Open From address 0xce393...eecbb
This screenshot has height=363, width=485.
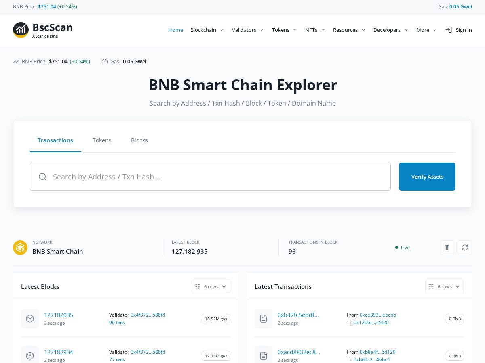[378, 315]
